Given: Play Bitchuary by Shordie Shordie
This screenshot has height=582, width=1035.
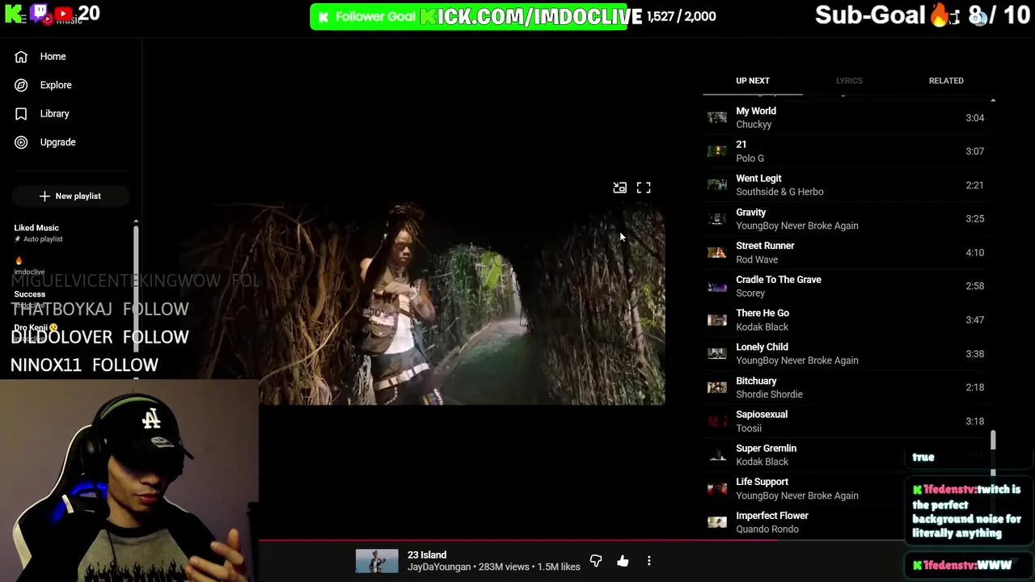Looking at the screenshot, I should coord(848,387).
